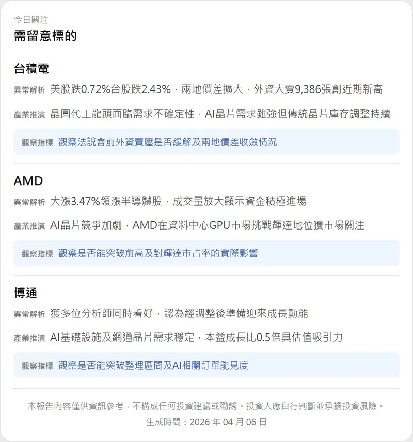The image size is (413, 442).
Task: Click the 需留意標的 main title
Action: (x=45, y=36)
